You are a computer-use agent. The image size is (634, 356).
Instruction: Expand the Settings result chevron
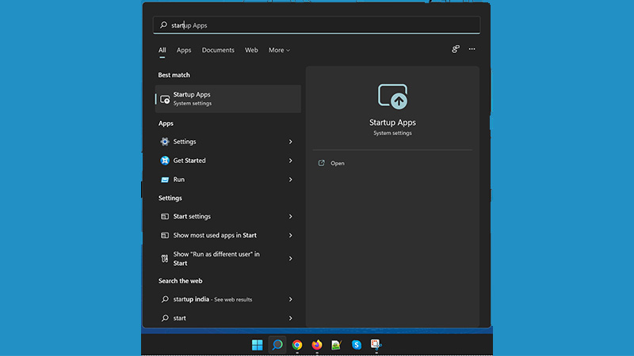click(x=290, y=142)
